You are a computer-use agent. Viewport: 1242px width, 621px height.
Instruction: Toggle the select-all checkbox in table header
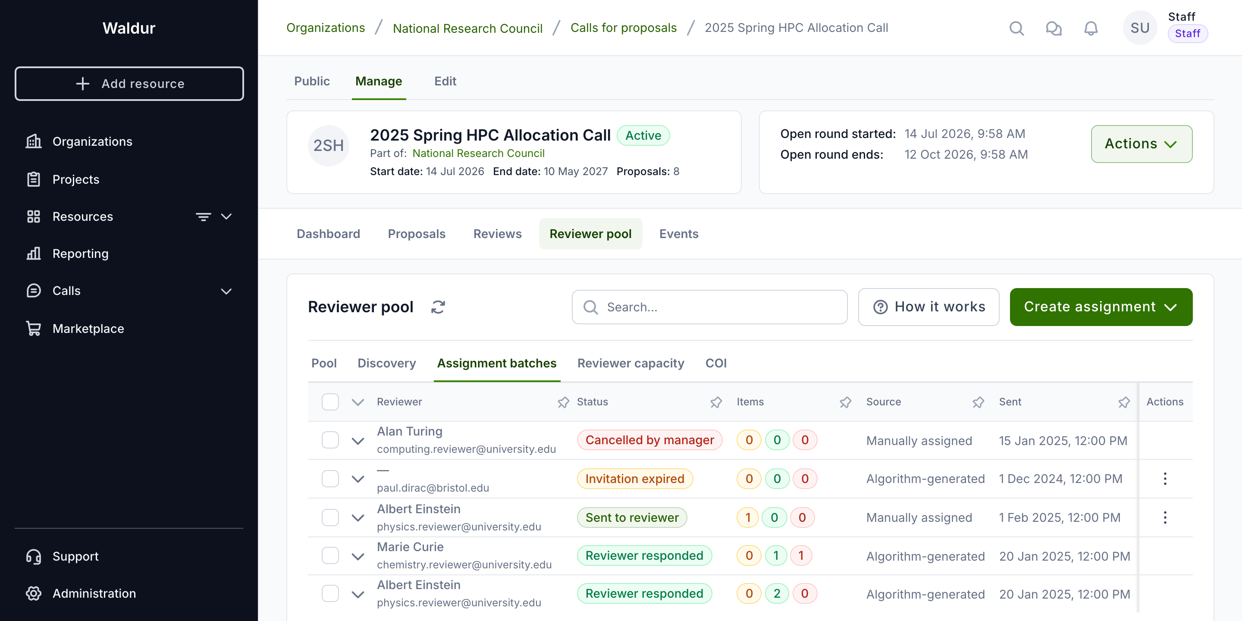(330, 402)
